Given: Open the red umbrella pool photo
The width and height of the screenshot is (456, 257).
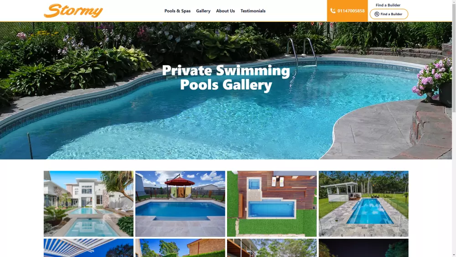Looking at the screenshot, I should tap(180, 204).
